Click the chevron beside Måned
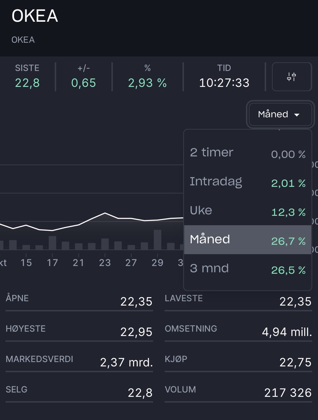 click(297, 114)
